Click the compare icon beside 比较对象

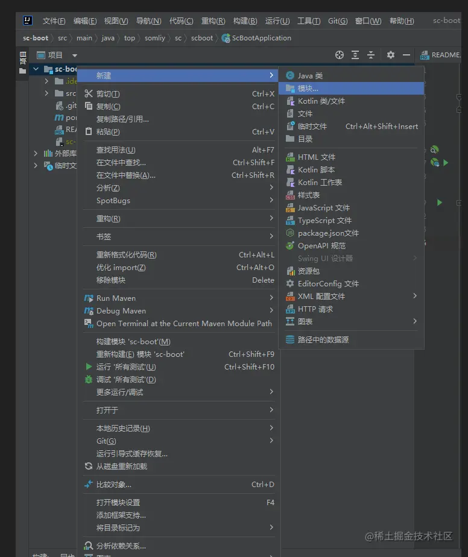pyautogui.click(x=89, y=484)
